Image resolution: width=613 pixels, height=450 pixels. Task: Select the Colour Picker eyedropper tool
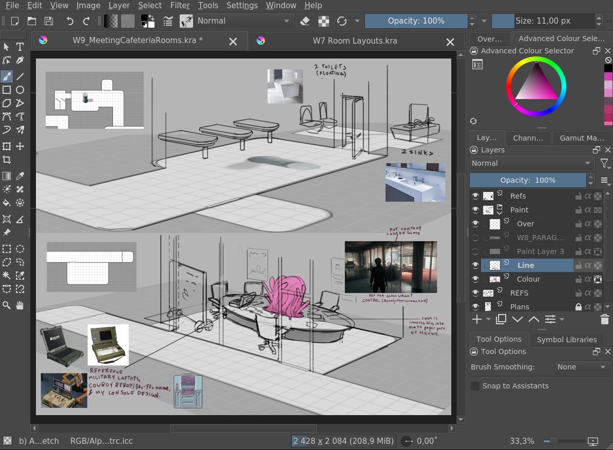point(20,176)
